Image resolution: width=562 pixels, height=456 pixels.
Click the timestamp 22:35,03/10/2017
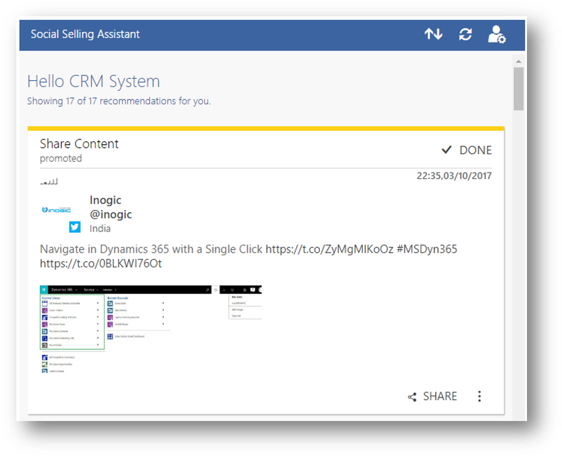click(x=454, y=176)
